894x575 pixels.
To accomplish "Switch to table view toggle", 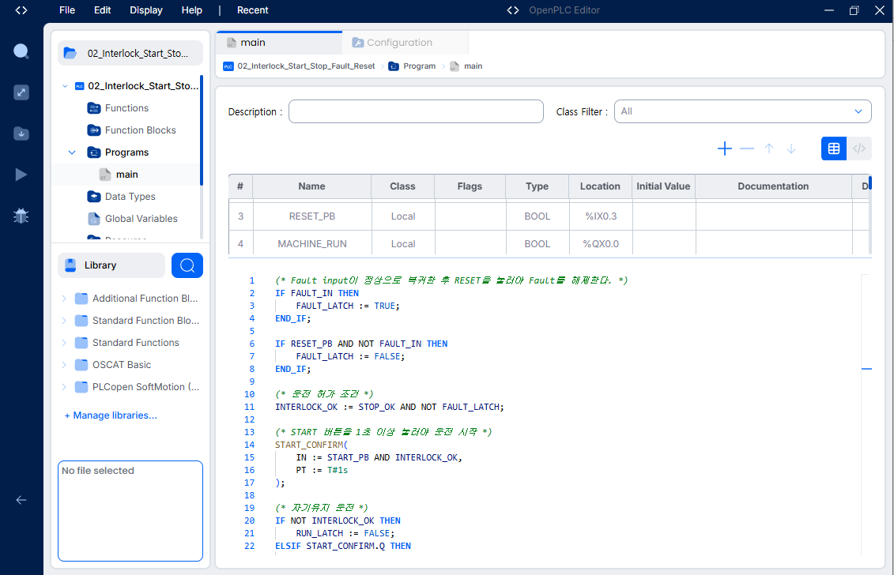I will pyautogui.click(x=834, y=148).
